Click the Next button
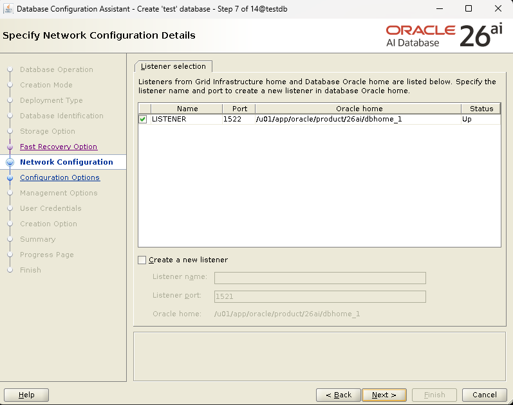This screenshot has height=405, width=513. pyautogui.click(x=384, y=395)
